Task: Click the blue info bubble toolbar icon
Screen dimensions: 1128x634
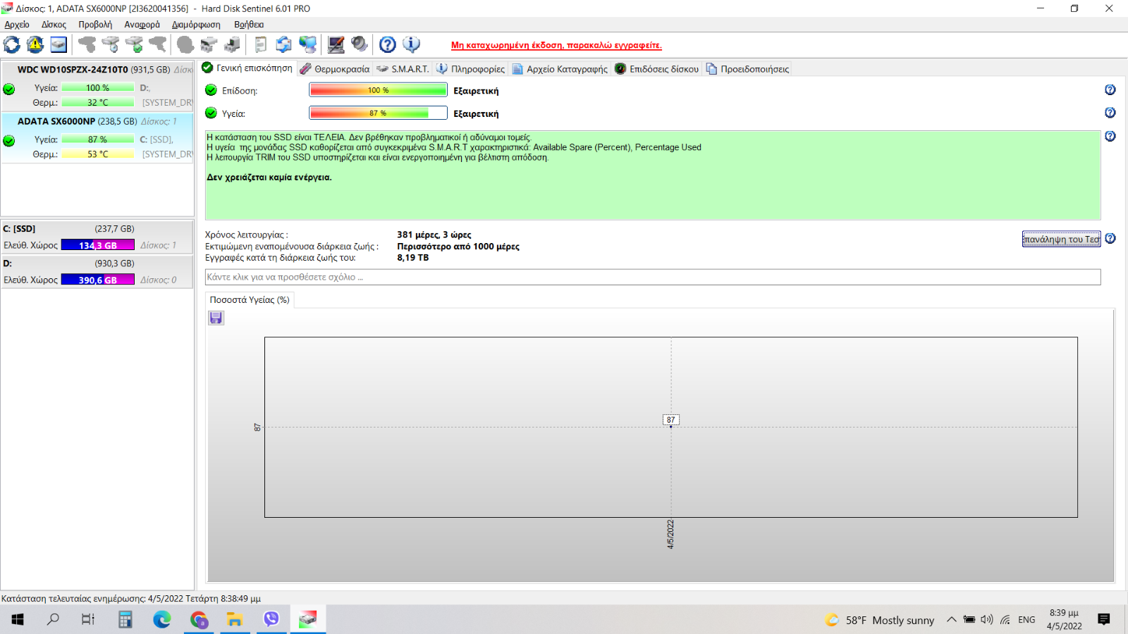Action: [412, 45]
